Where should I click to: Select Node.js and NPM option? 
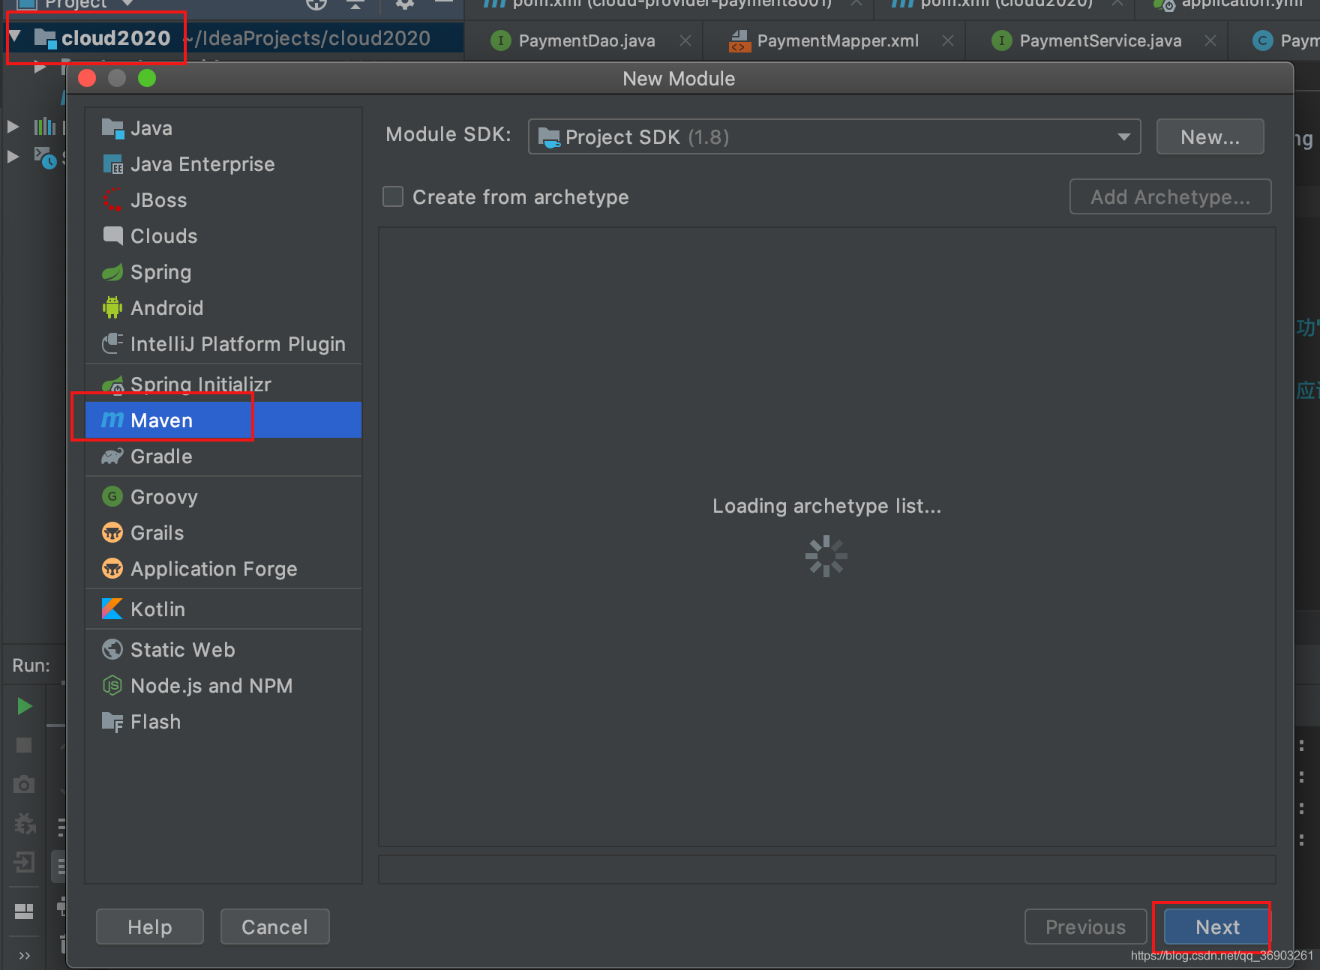[223, 686]
